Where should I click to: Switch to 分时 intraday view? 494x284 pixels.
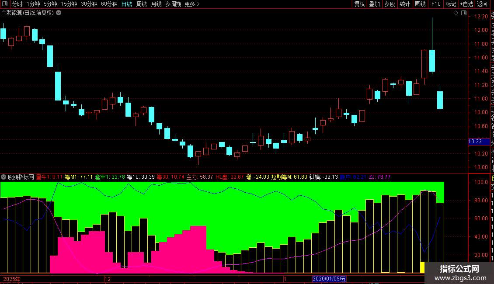17,4
